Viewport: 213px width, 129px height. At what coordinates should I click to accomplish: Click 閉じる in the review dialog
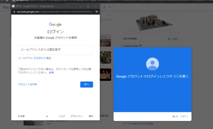click(175, 116)
